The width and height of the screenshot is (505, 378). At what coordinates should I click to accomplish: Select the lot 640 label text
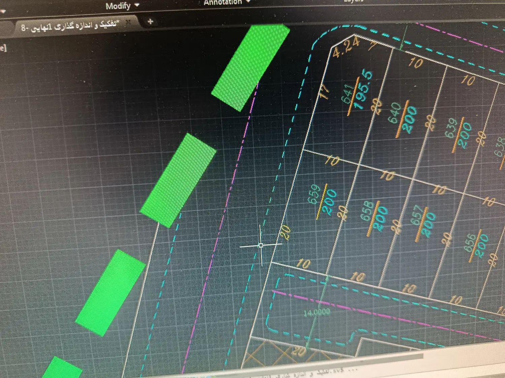[395, 113]
